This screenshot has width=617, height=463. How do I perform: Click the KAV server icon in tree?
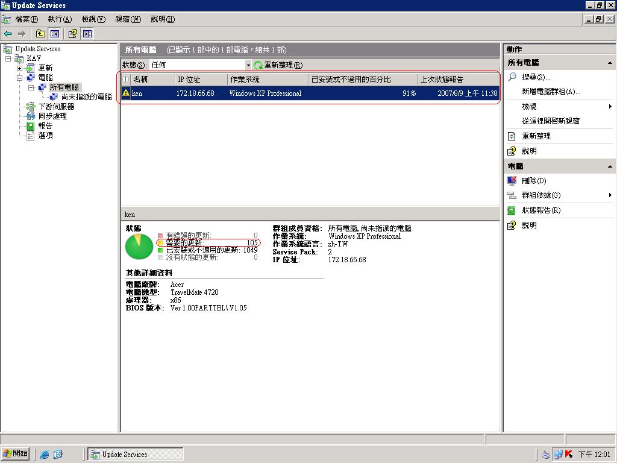tap(19, 58)
